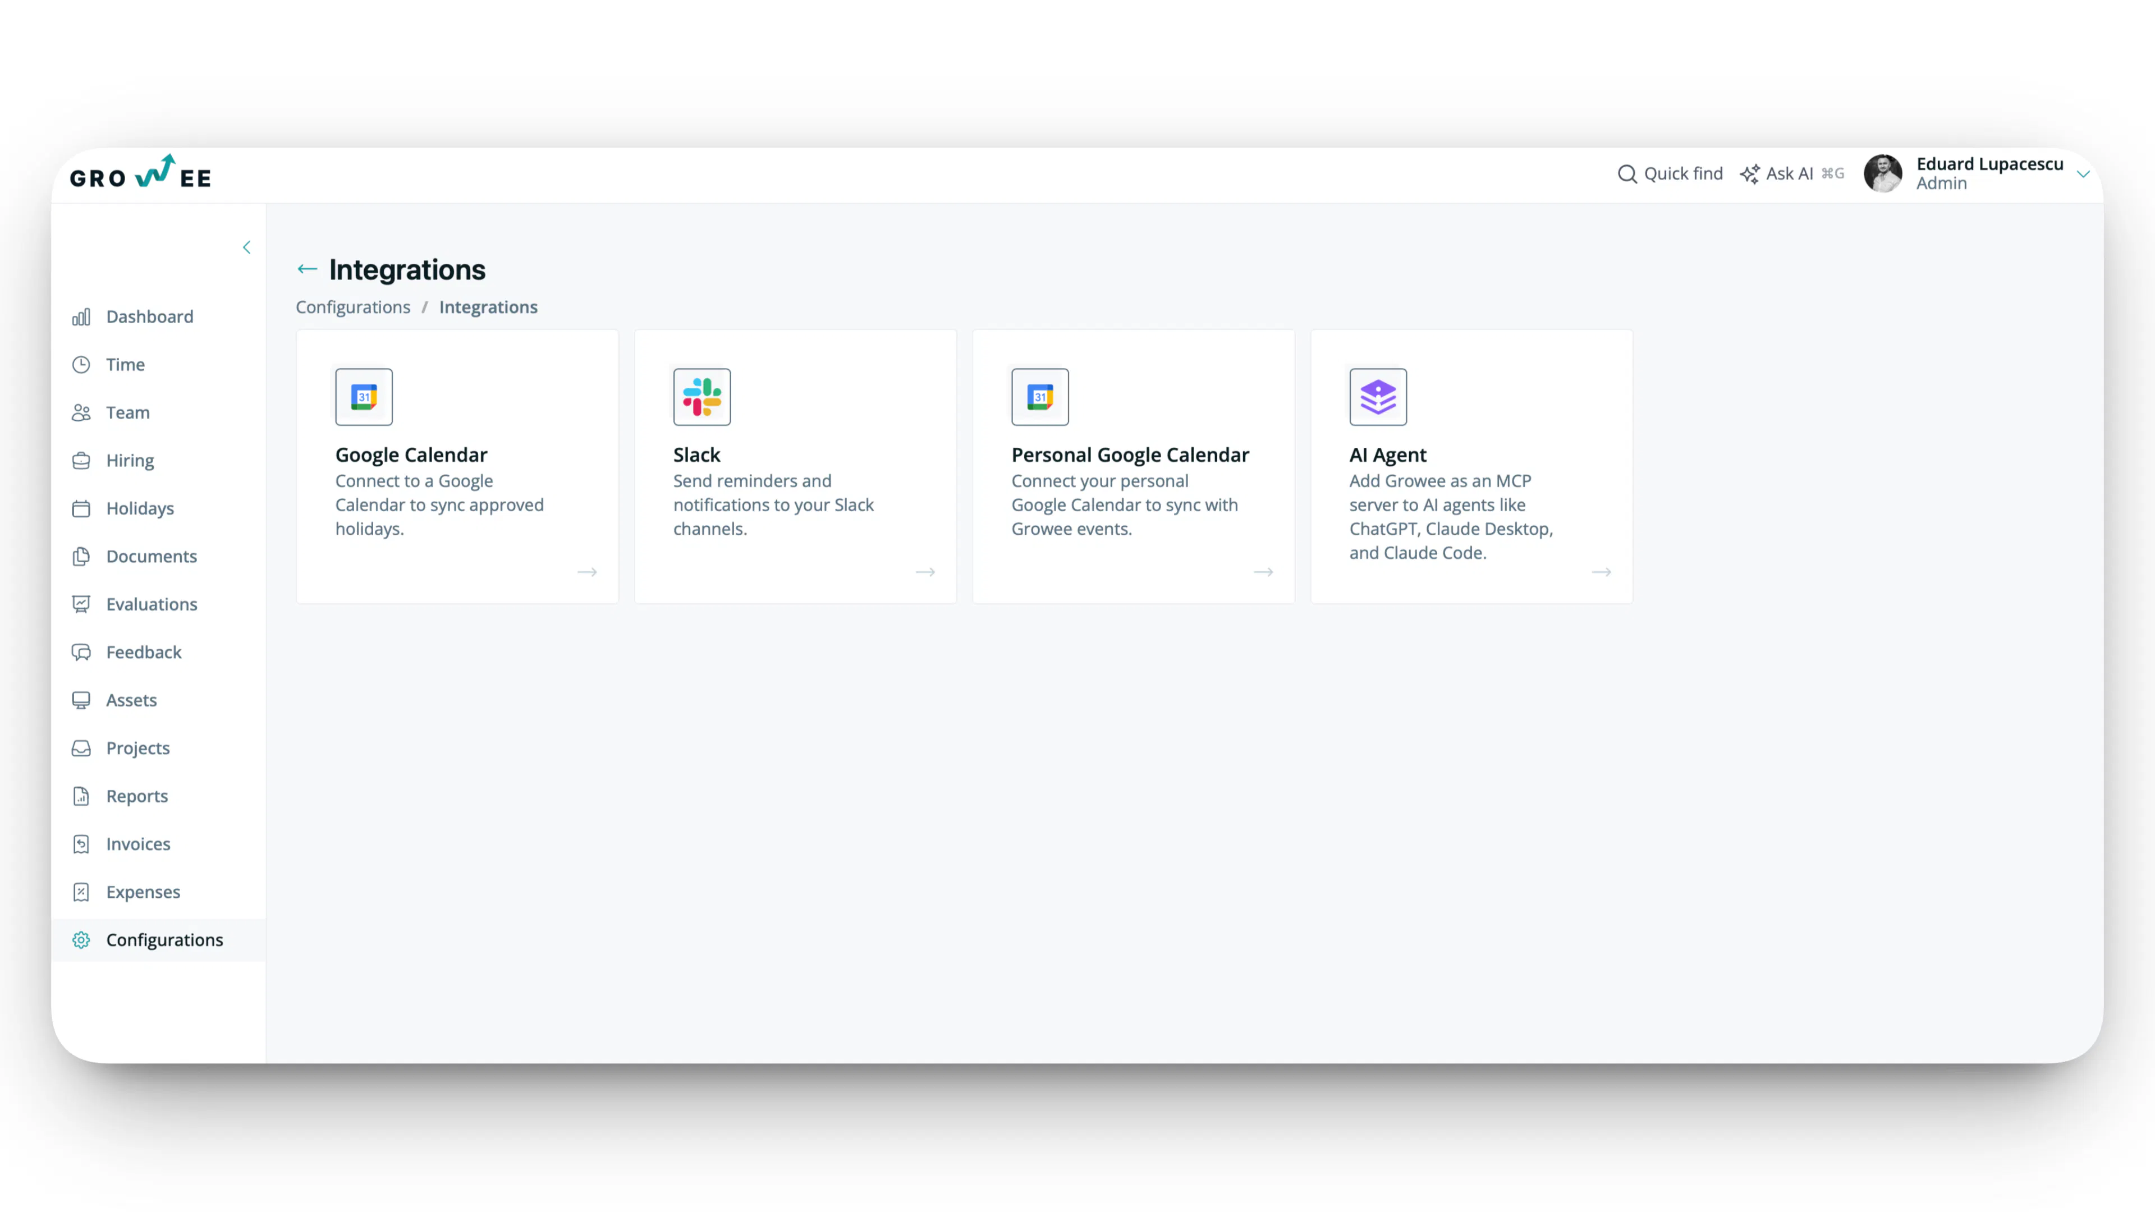Select the Evaluations panel icon
The width and height of the screenshot is (2155, 1212).
point(81,604)
